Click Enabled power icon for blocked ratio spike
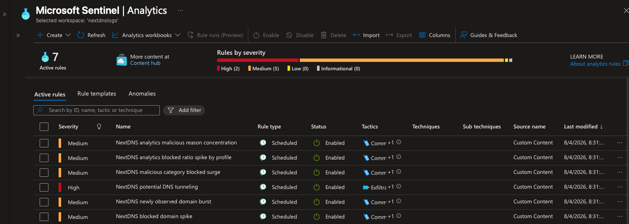This screenshot has height=224, width=629. 317,157
